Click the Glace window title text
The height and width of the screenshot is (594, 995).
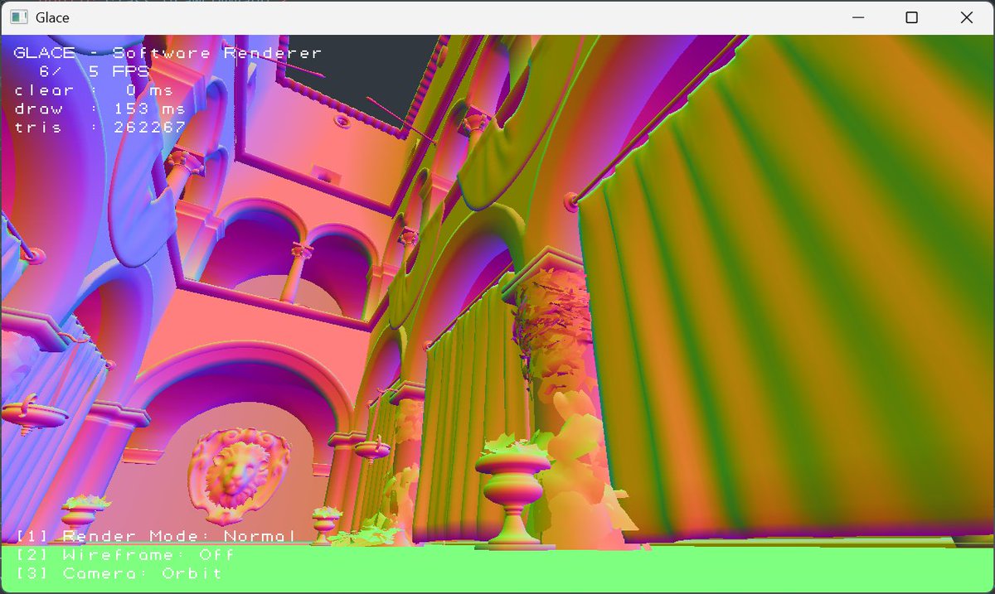click(x=52, y=17)
